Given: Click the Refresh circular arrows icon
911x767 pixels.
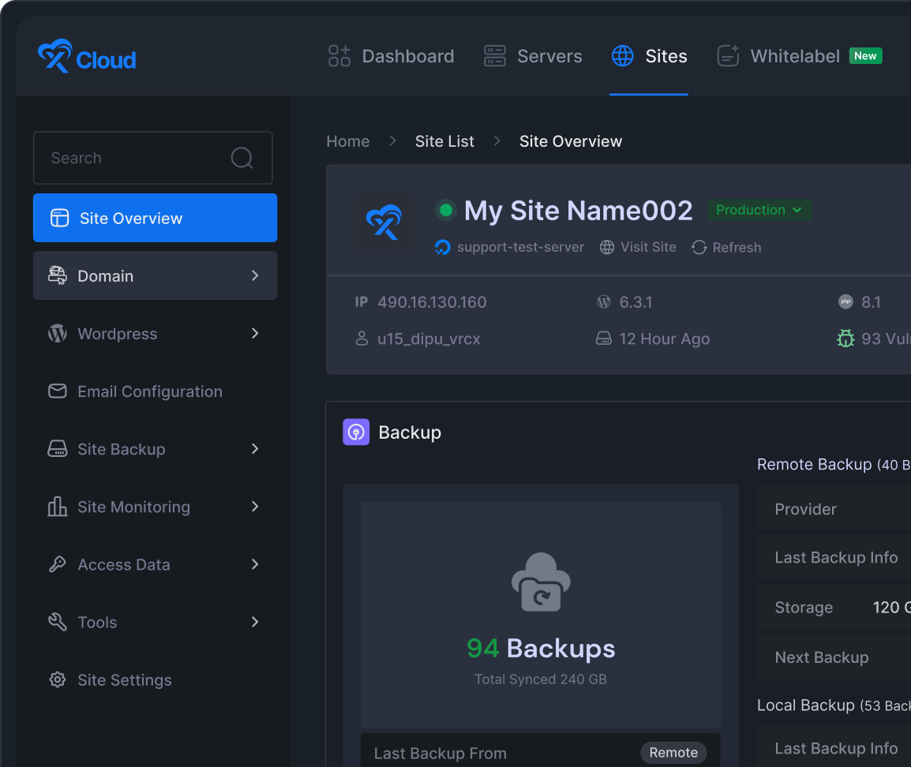Looking at the screenshot, I should (699, 248).
